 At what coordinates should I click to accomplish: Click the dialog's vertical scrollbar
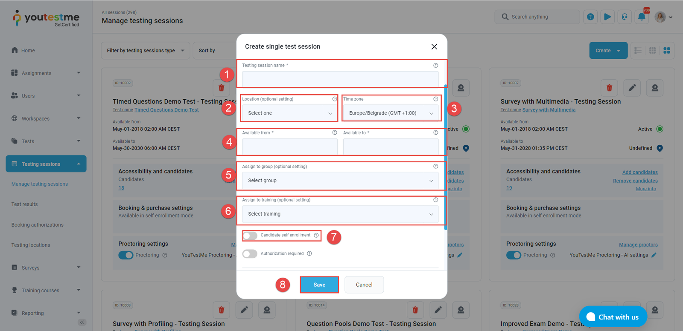click(x=446, y=158)
